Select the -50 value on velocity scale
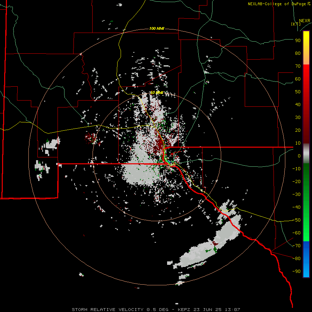The image size is (312, 312). click(296, 220)
